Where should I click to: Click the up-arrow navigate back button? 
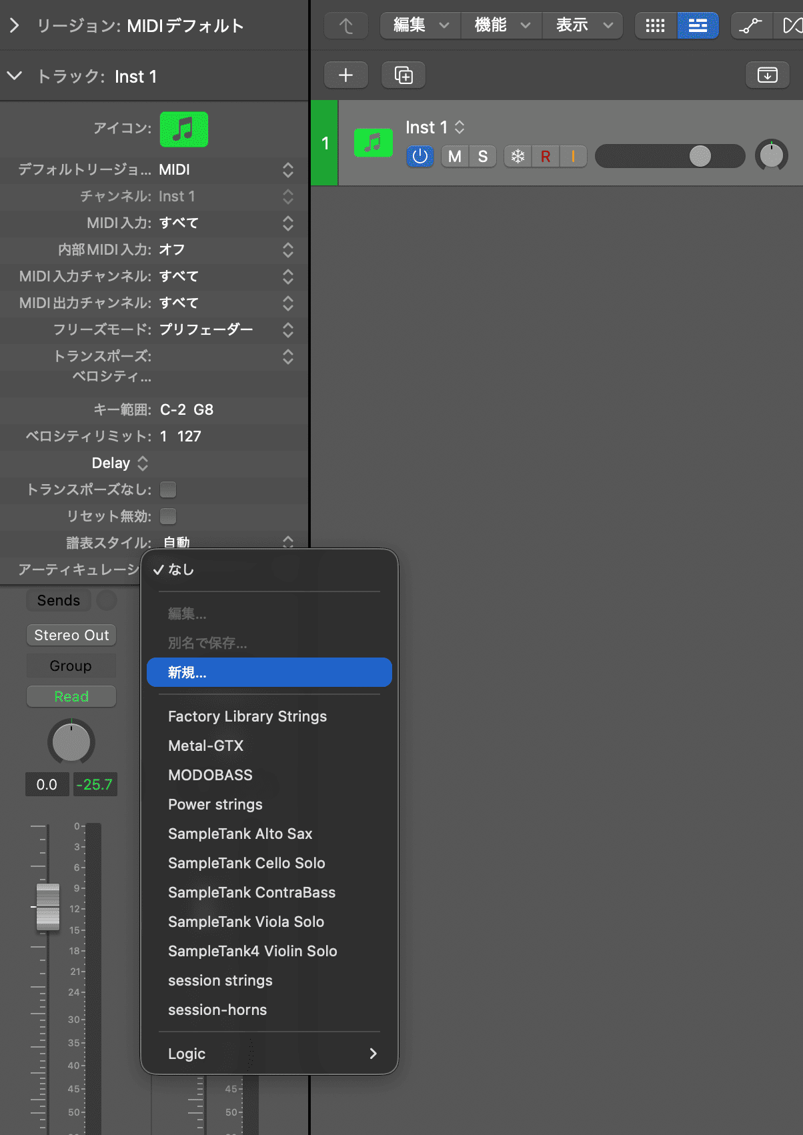(345, 25)
